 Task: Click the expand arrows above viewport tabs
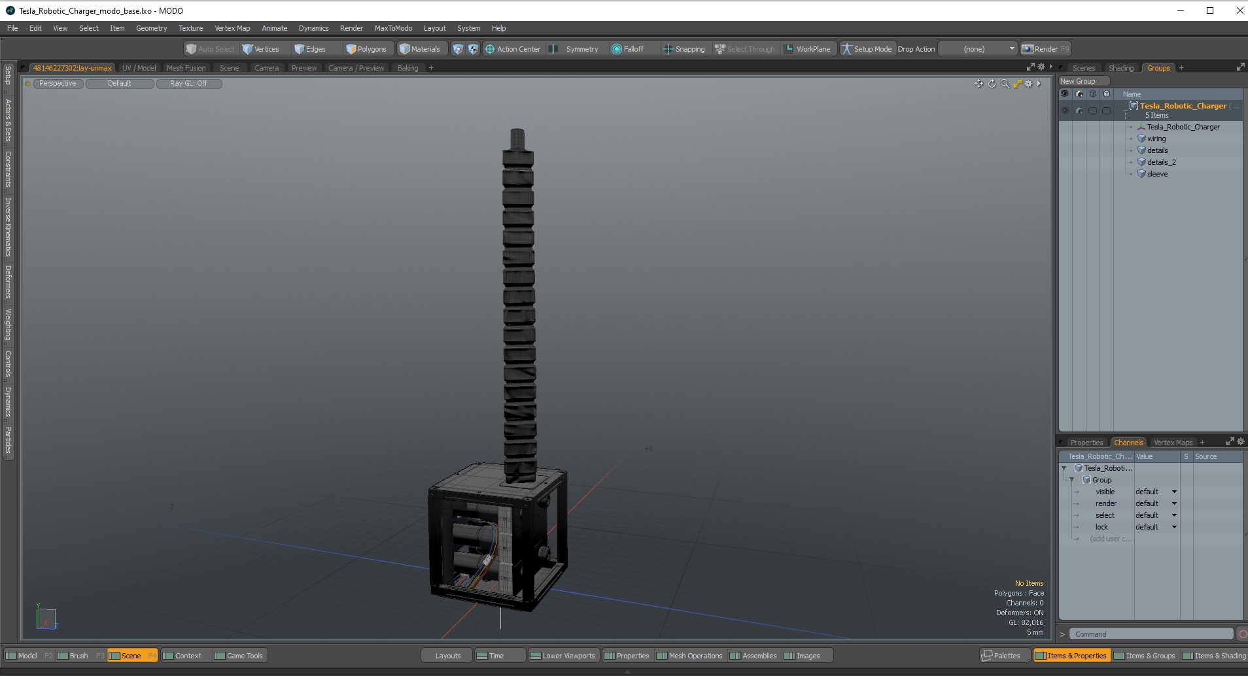1031,67
